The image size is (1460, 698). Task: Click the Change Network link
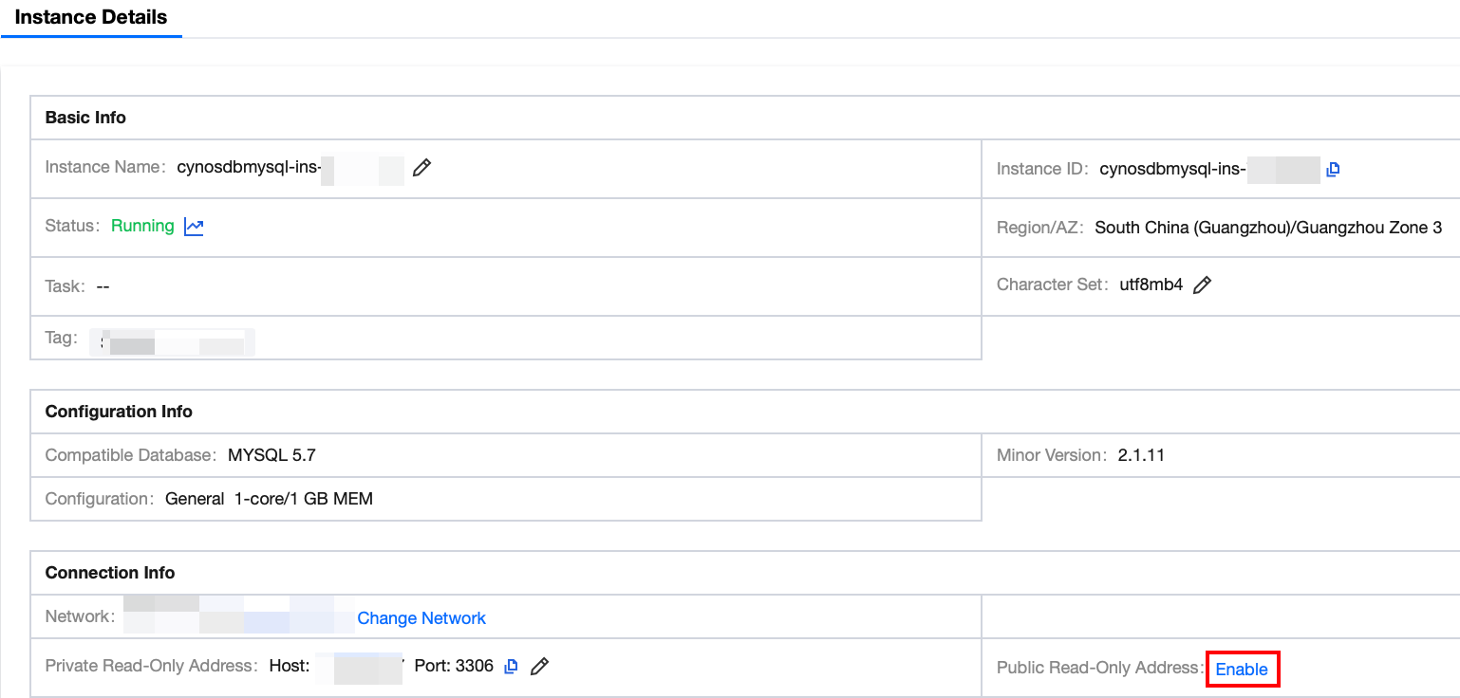pyautogui.click(x=421, y=618)
